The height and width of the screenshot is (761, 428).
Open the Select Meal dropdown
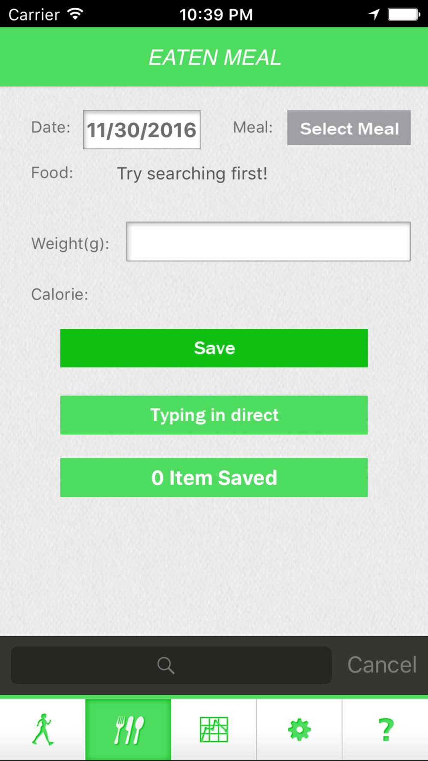point(349,128)
